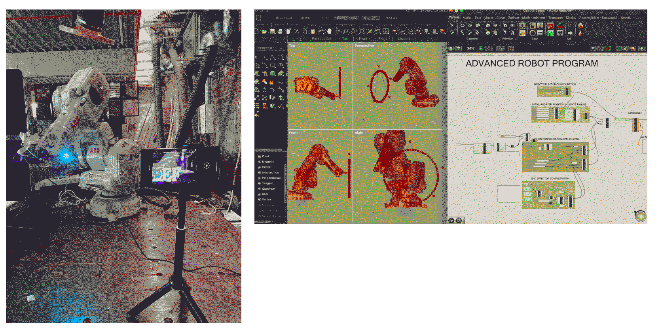
Task: Choose the Circle param in Geometry group
Action: click(463, 25)
